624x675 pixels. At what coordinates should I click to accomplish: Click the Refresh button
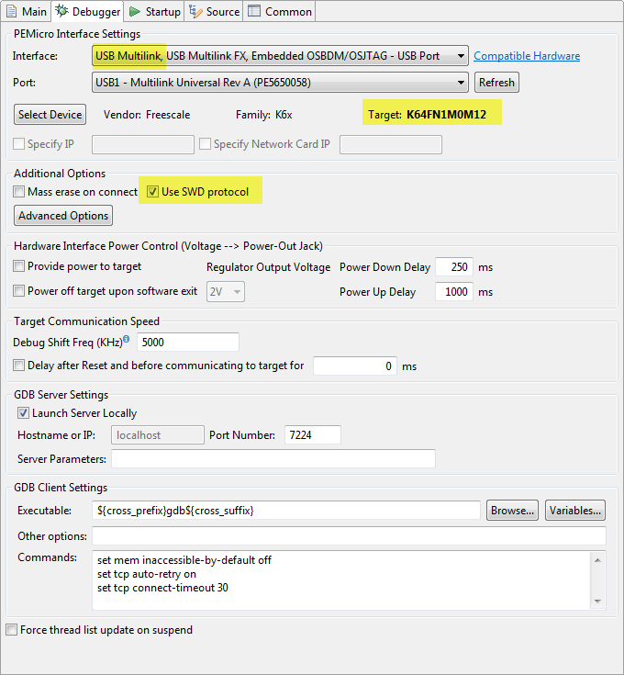(496, 83)
